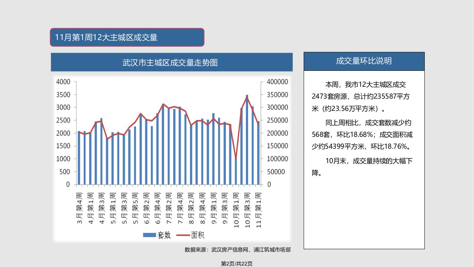Click the x-axis label '4月第1周'

click(90, 208)
